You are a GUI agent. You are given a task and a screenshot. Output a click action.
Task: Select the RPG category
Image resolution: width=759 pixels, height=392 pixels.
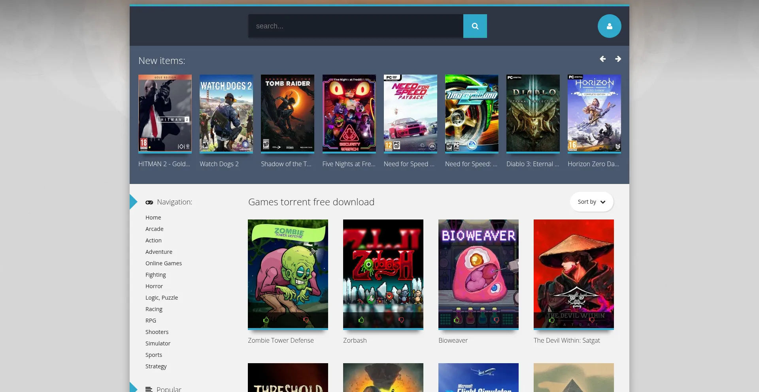tap(151, 320)
